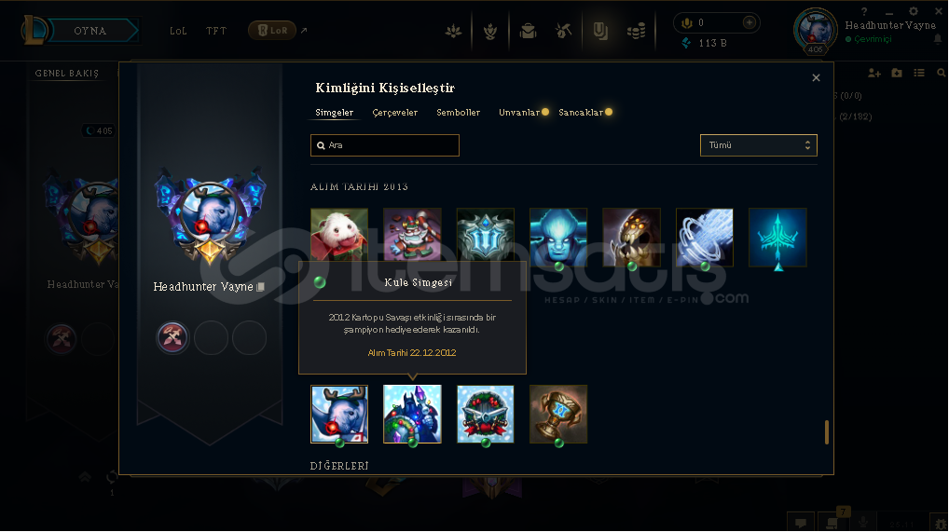Viewport: 949px width, 532px height.
Task: Select the empty second token slot
Action: tap(212, 337)
